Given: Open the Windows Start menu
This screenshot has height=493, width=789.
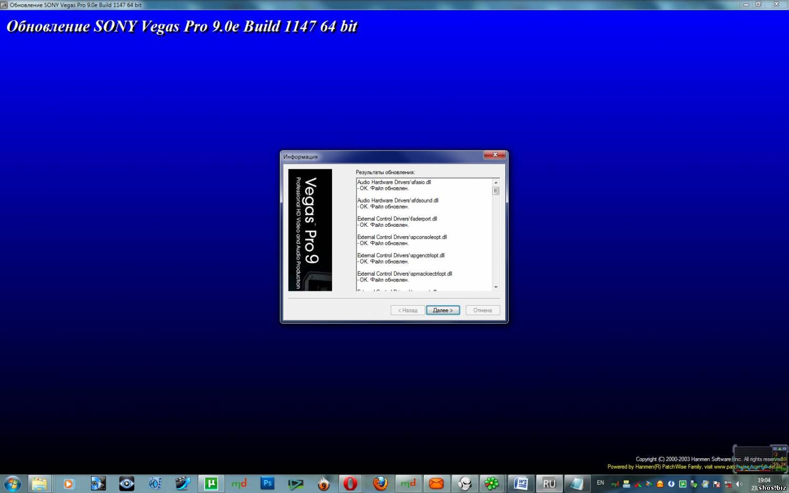Looking at the screenshot, I should (x=12, y=484).
